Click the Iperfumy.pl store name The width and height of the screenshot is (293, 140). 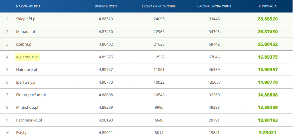point(26,82)
